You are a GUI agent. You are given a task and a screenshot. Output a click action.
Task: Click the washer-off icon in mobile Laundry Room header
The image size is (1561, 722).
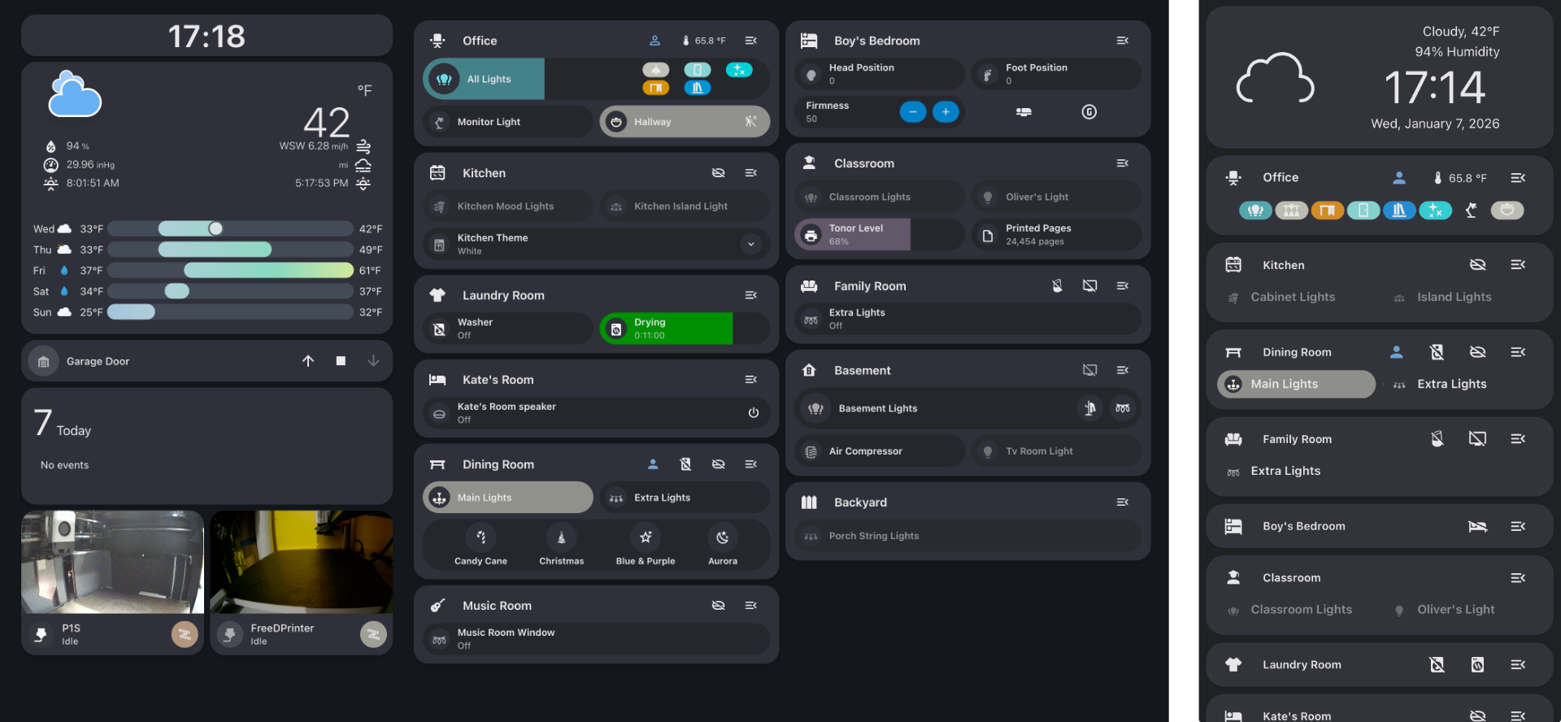point(1437,665)
